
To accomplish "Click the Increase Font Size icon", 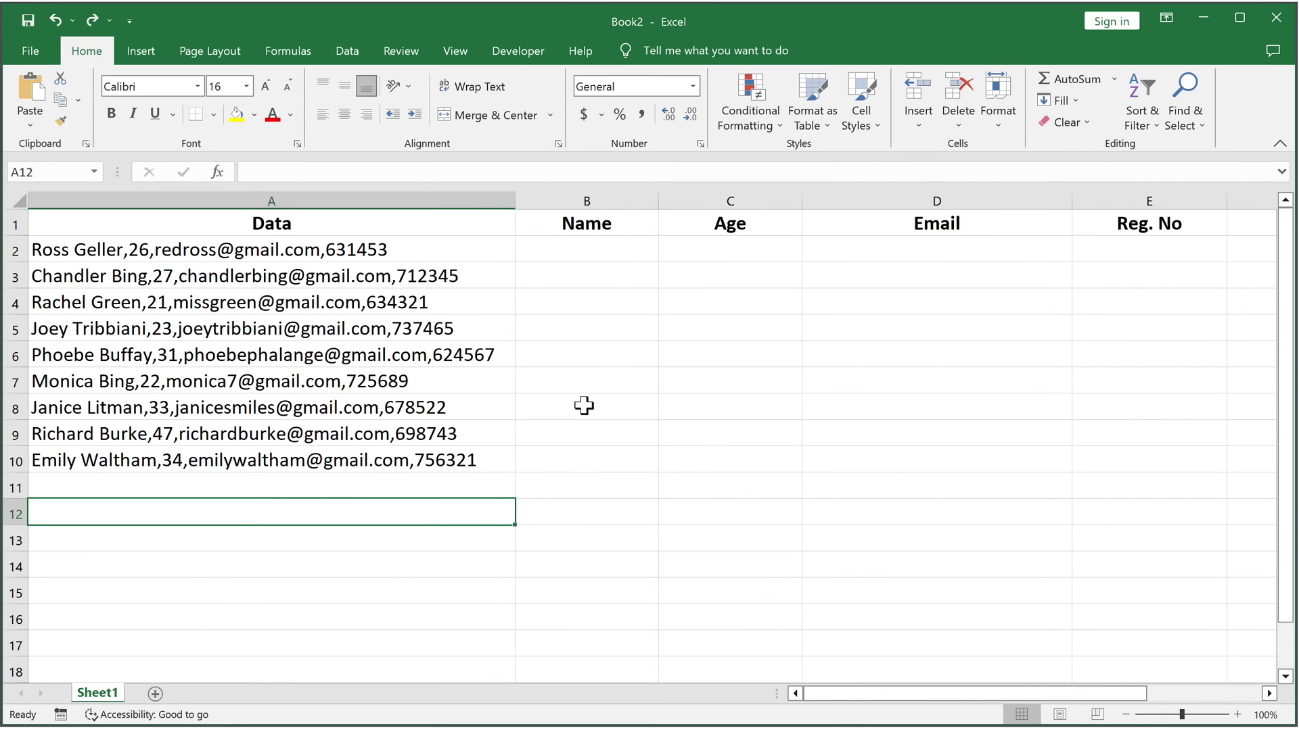I will (x=266, y=86).
